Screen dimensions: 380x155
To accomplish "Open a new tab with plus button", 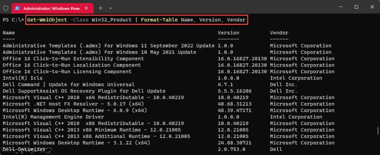I will [101, 8].
